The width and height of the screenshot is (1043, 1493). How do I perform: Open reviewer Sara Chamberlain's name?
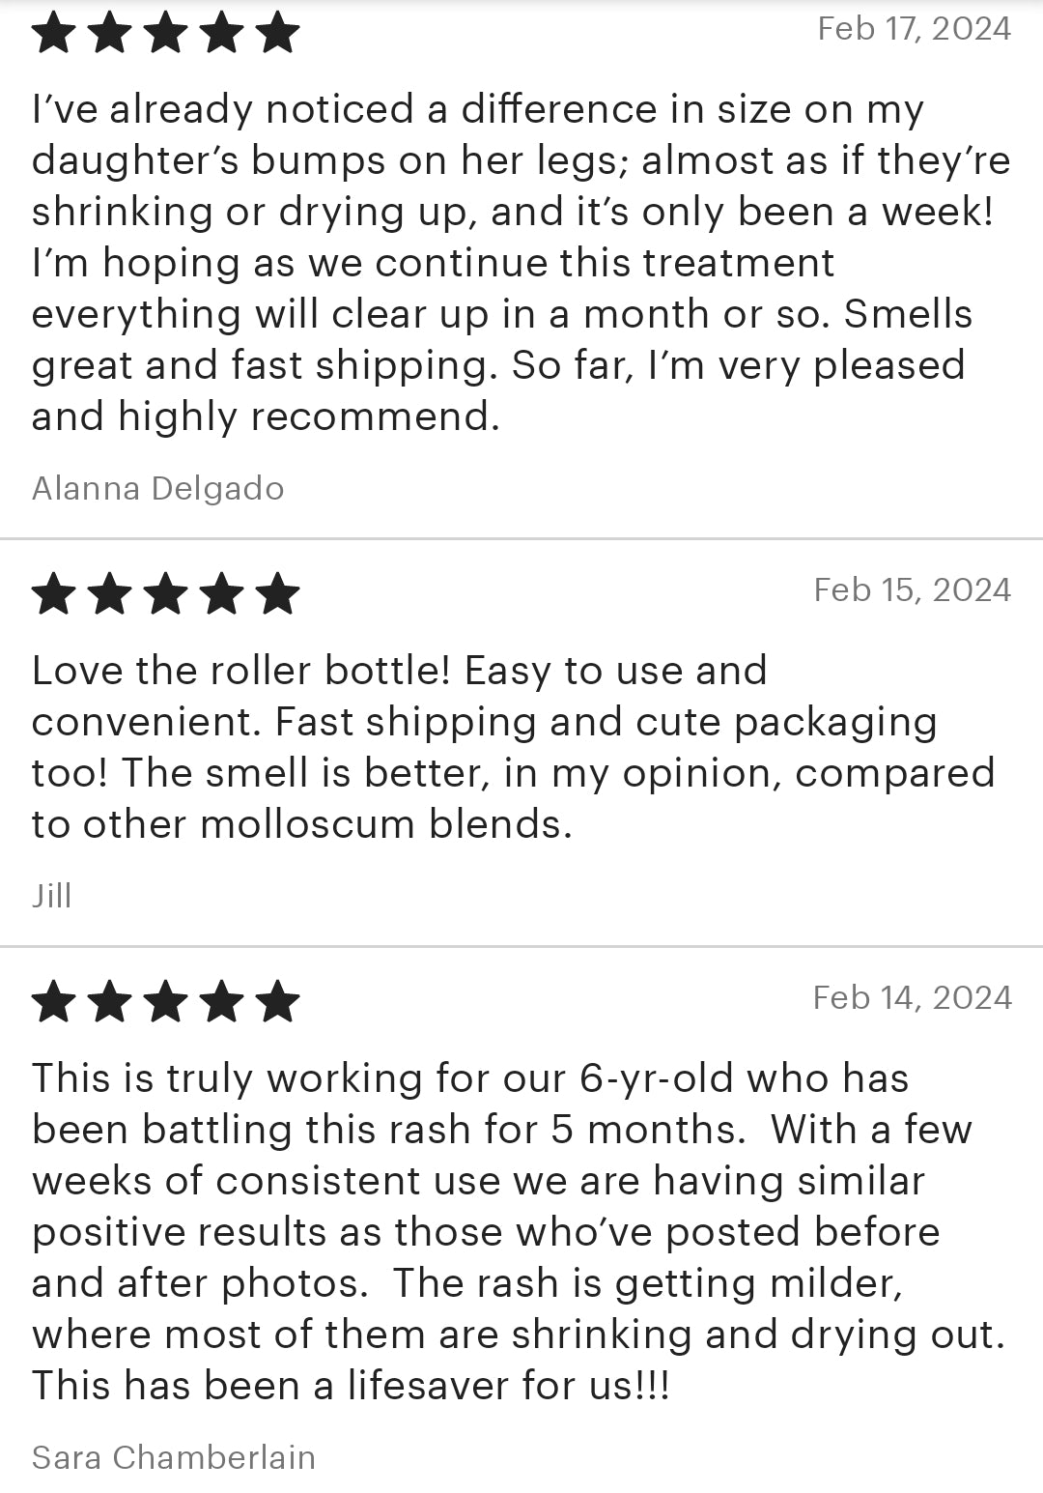coord(174,1456)
